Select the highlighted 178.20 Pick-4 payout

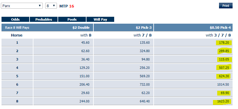click(x=224, y=43)
